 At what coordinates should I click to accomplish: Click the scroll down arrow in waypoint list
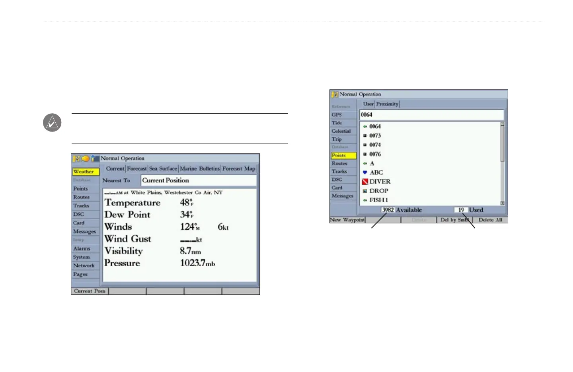503,203
